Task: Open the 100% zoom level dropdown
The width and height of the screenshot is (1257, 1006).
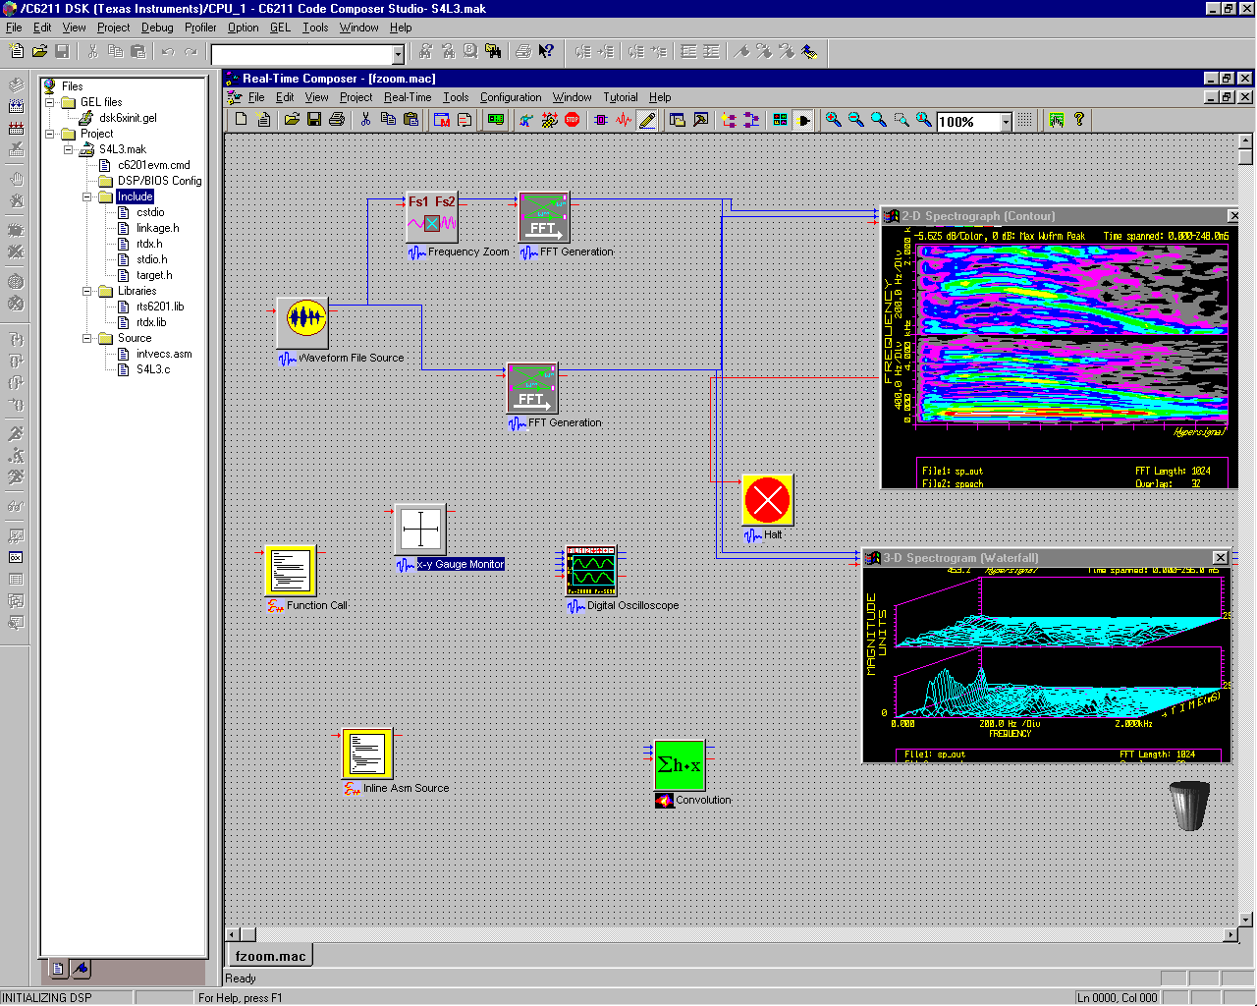Action: pyautogui.click(x=1006, y=122)
